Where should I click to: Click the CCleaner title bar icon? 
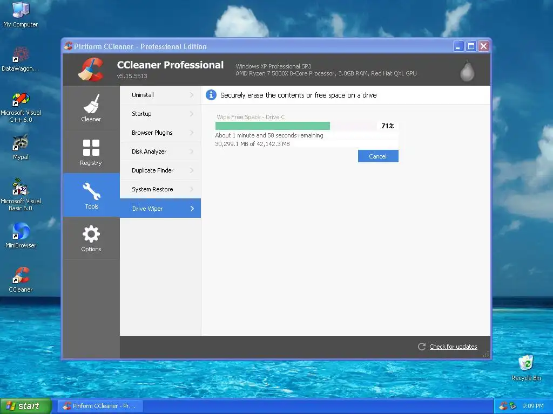click(x=68, y=46)
